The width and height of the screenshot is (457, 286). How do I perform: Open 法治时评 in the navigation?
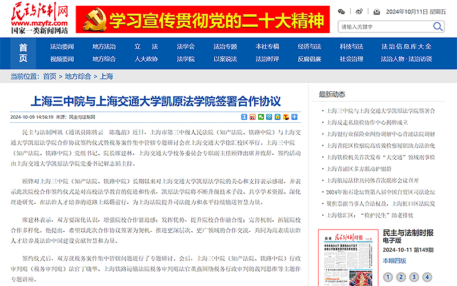coord(267,59)
